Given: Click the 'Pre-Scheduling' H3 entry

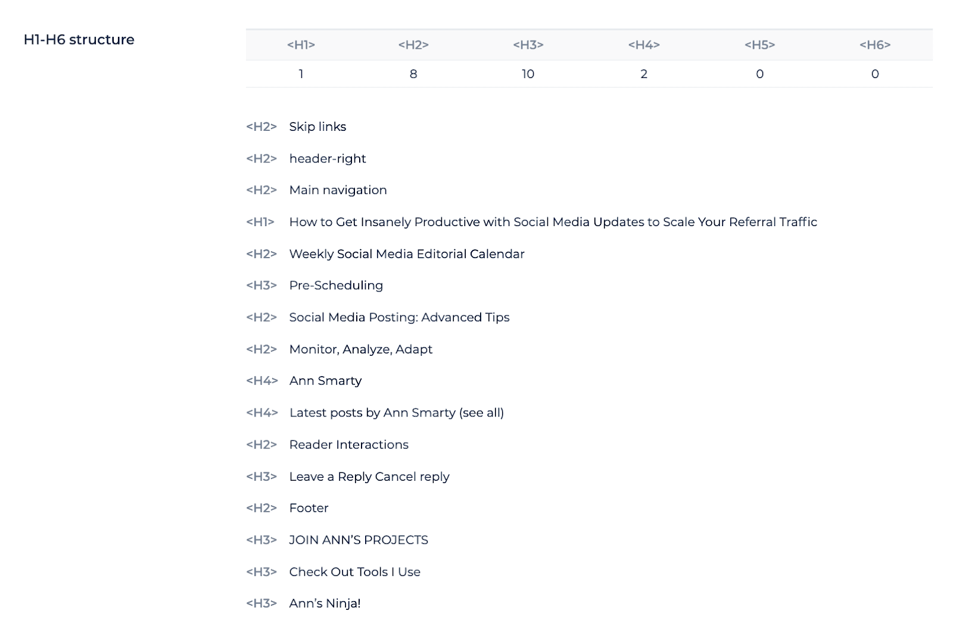Looking at the screenshot, I should [x=336, y=286].
